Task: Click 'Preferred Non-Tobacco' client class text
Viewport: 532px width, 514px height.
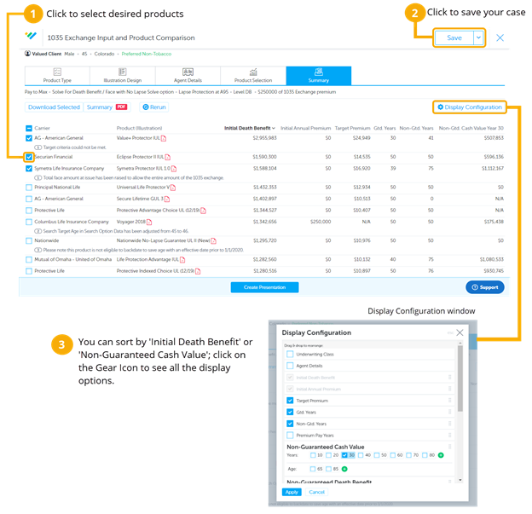Action: pyautogui.click(x=147, y=54)
